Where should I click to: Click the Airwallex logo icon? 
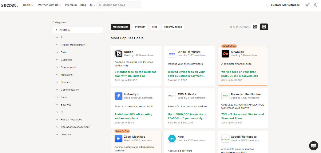(225, 54)
